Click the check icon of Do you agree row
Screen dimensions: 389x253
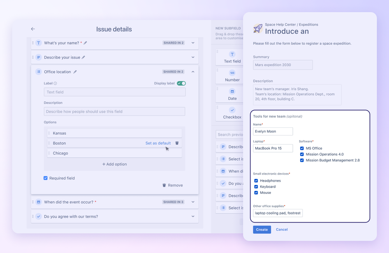(x=39, y=216)
